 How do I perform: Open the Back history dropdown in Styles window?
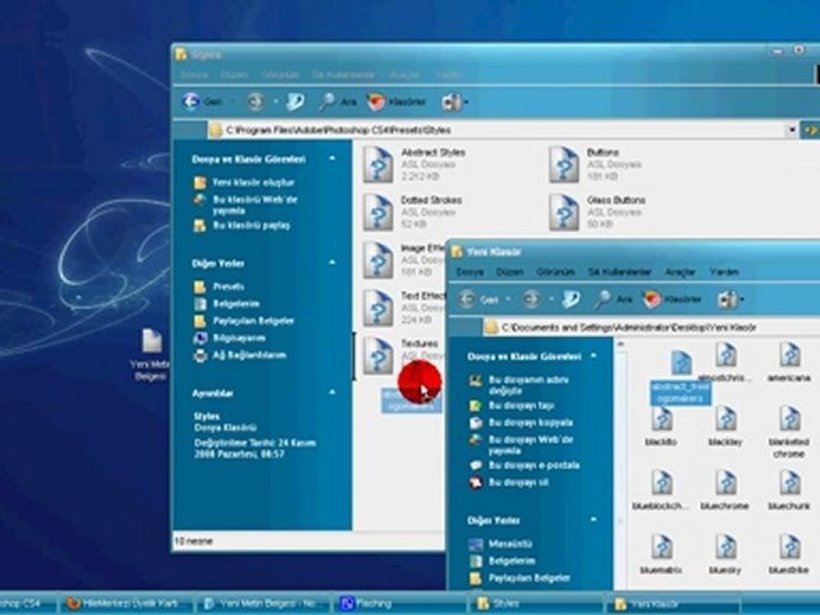232,102
